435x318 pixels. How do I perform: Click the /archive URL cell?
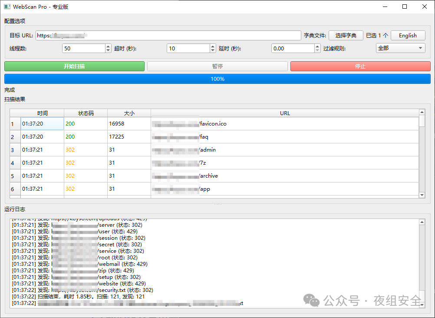tap(285, 176)
